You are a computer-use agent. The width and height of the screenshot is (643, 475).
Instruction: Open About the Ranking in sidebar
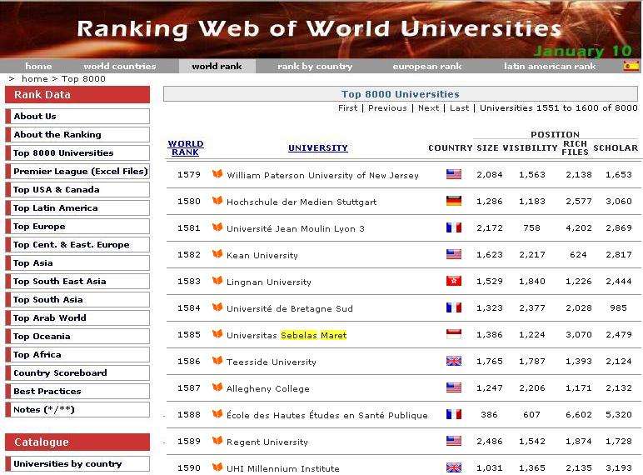point(78,134)
